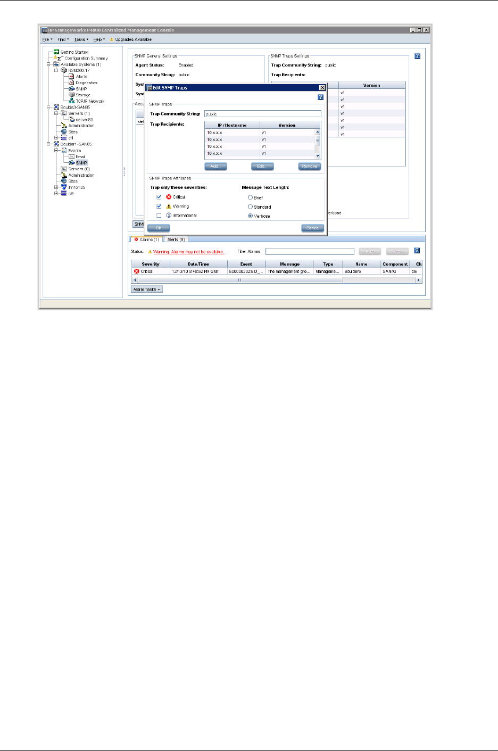Open the Alarm Tasks dropdown
The width and height of the screenshot is (498, 751).
click(x=147, y=290)
